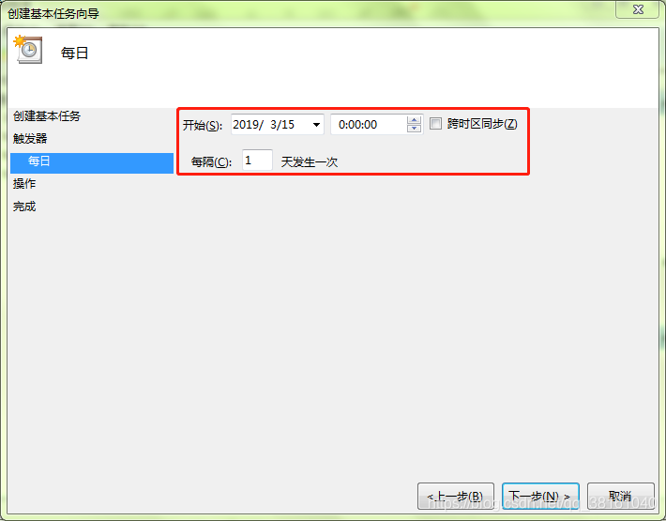Click the 跨时区同步(Z) label text
This screenshot has height=521, width=666.
point(482,124)
